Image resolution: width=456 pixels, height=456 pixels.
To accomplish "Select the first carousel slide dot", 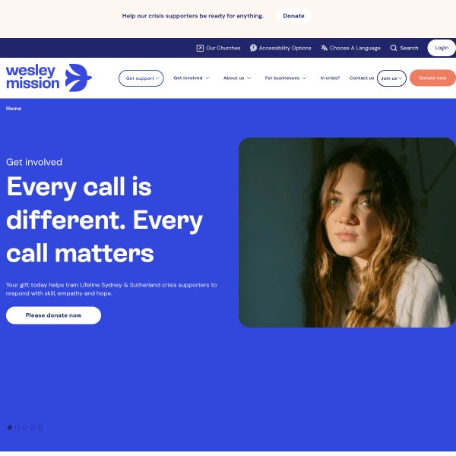I will pos(10,427).
